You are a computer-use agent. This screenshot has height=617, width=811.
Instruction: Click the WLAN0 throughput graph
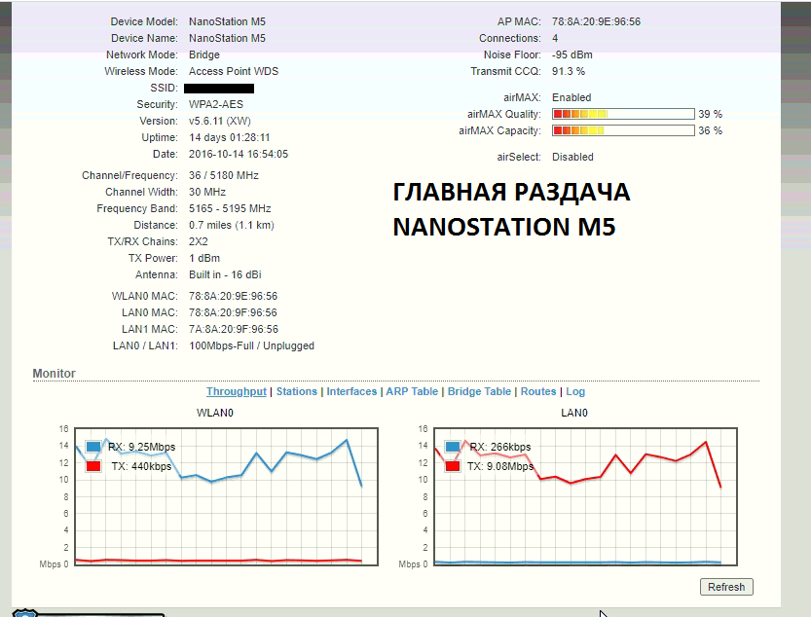[x=227, y=496]
